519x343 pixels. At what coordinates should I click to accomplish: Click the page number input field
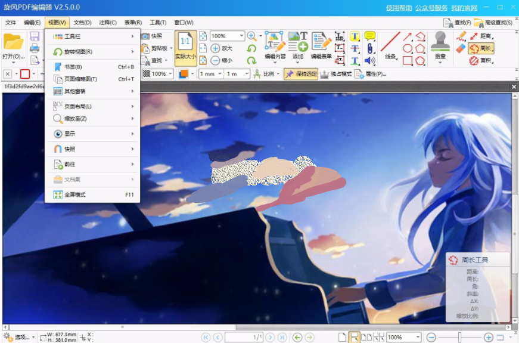tap(244, 338)
